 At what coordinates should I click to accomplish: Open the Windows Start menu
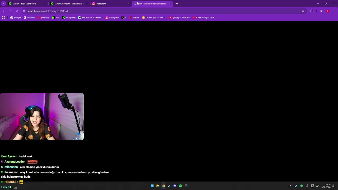152,186
